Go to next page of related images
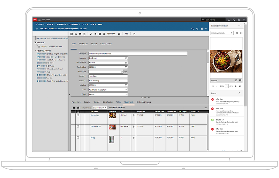The height and width of the screenshot is (178, 279). (x=236, y=86)
